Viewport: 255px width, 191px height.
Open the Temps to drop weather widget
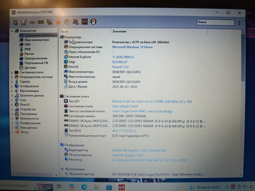(205, 187)
